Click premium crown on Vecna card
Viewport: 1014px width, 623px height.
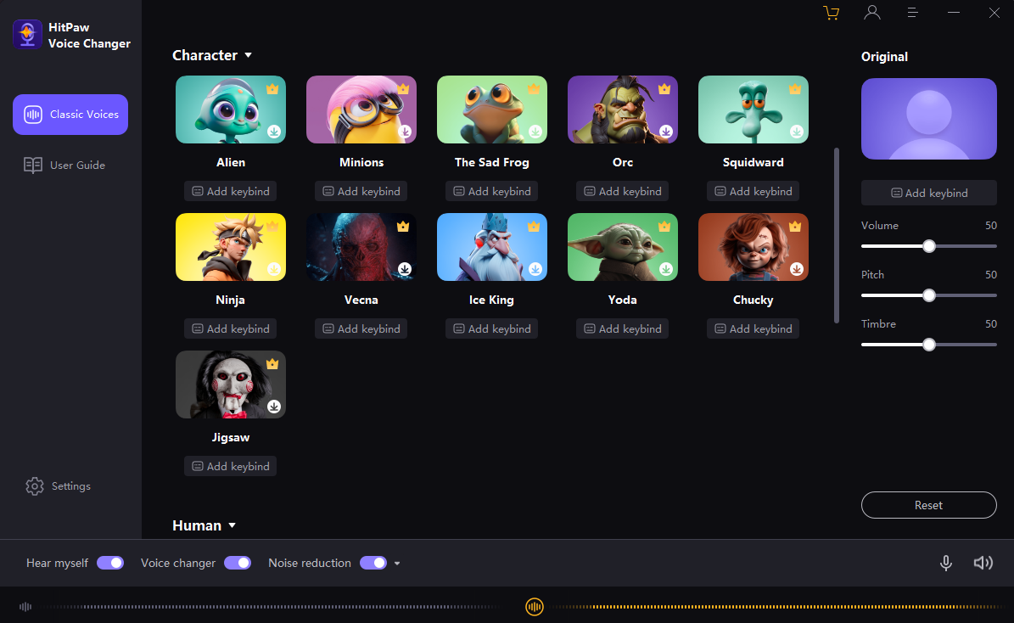[x=403, y=226]
